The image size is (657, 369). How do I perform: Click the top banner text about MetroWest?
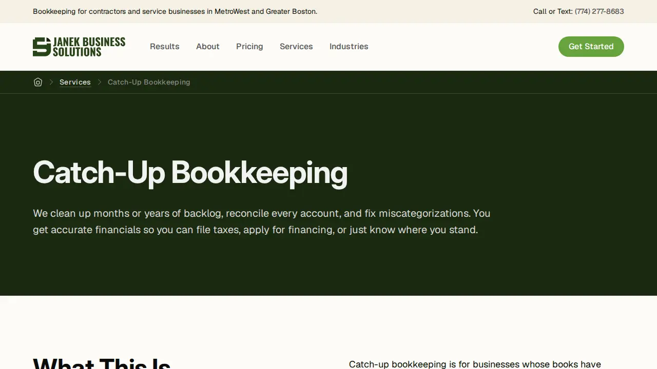coord(175,11)
